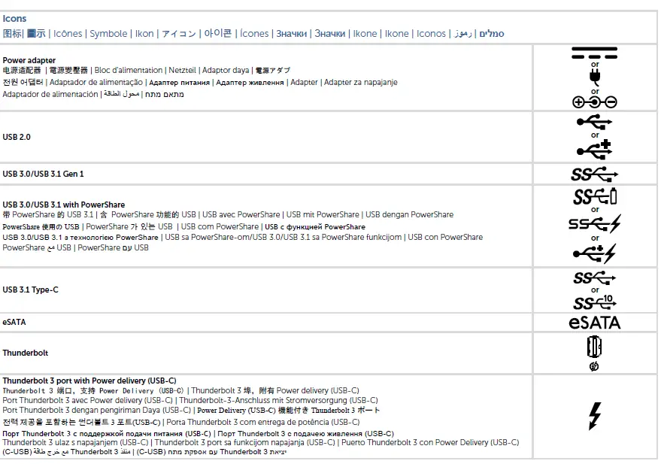Click the SS USB icon with lightning bolt

(x=595, y=224)
